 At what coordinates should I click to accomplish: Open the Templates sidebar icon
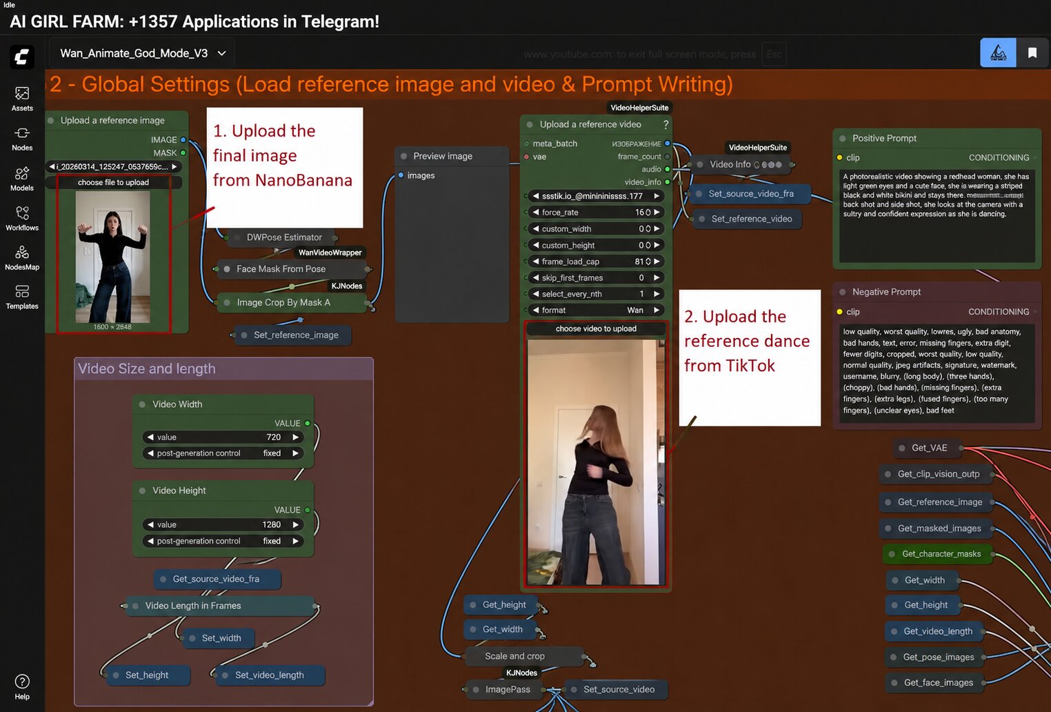[22, 297]
